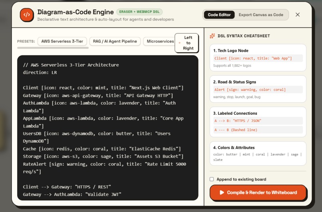Click the Storage aws-s3 Assets code line
This screenshot has width=322, height=212.
pos(103,156)
